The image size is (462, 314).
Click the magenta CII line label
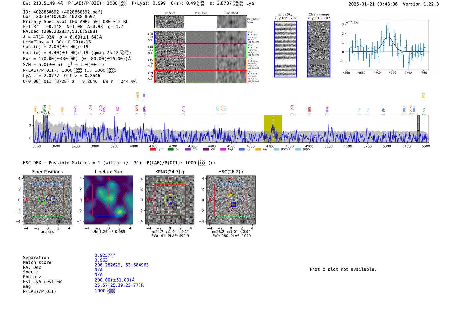point(117,110)
